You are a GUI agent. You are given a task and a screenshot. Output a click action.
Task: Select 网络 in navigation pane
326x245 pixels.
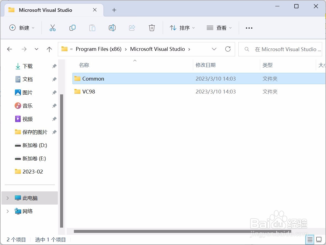pyautogui.click(x=28, y=211)
